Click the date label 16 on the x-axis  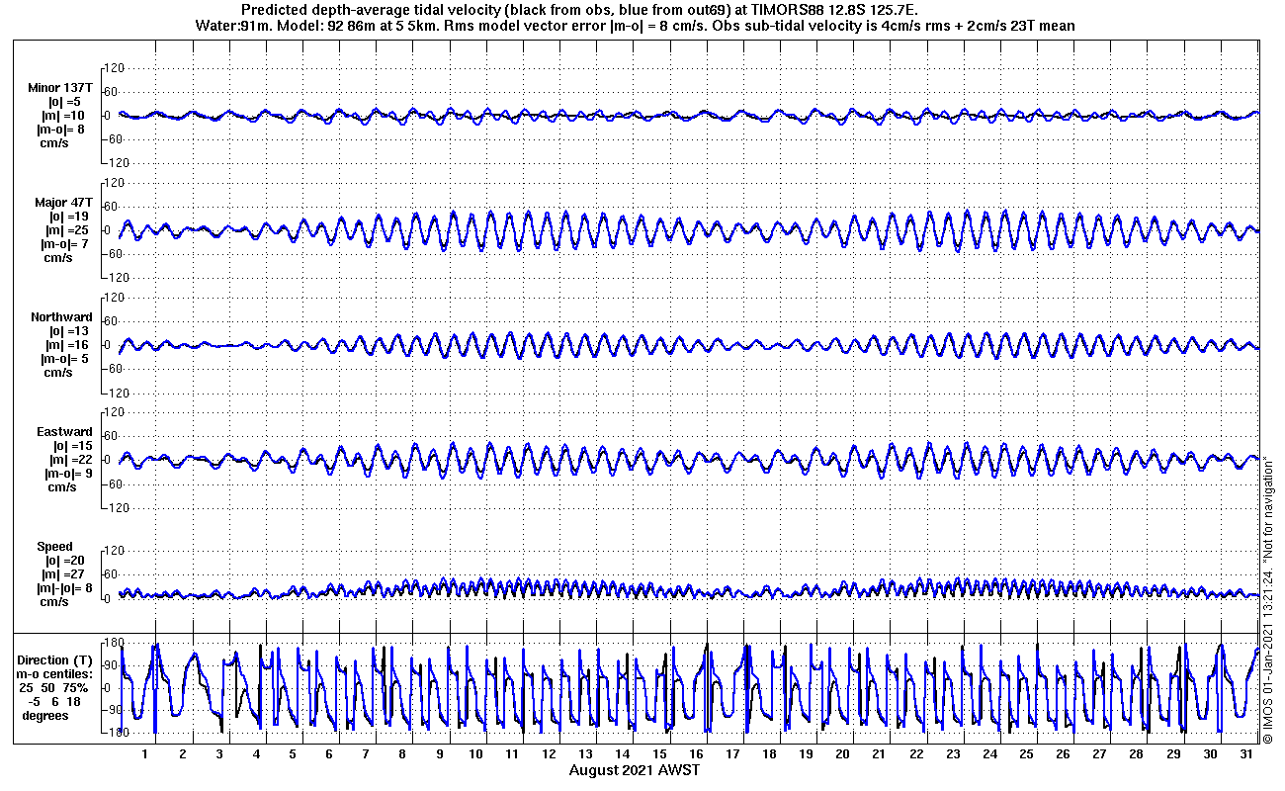(x=696, y=753)
